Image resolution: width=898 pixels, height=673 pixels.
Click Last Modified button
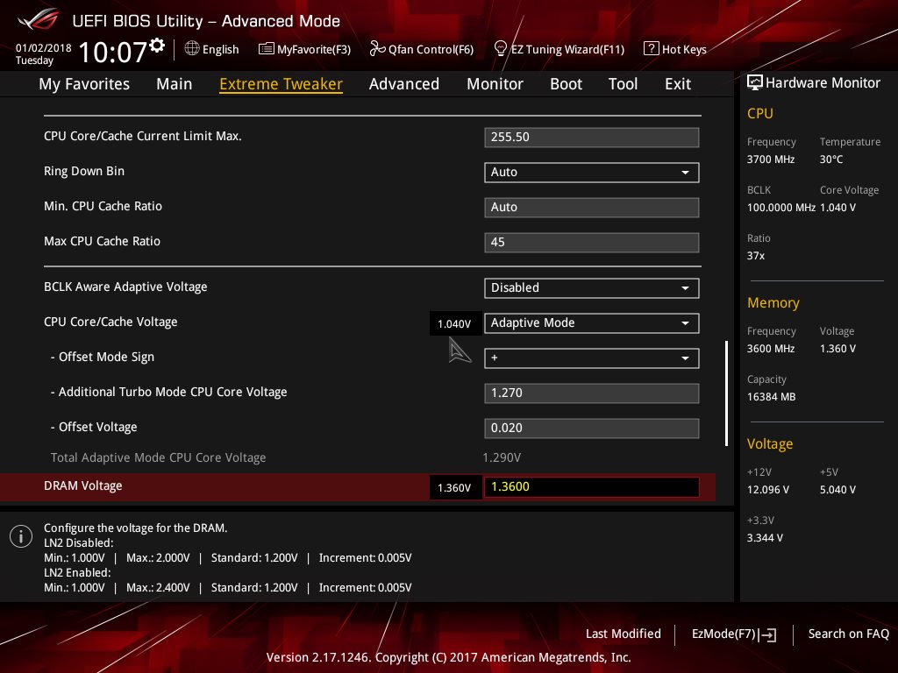(624, 634)
